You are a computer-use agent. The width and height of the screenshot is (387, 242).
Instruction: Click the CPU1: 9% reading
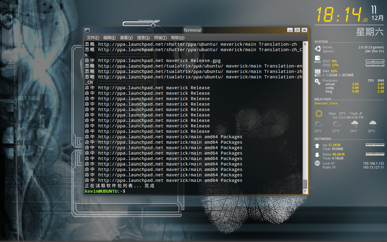coord(330,61)
